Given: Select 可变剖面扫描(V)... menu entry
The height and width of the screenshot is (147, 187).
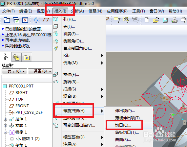Looking at the screenshot, I should (79, 125).
